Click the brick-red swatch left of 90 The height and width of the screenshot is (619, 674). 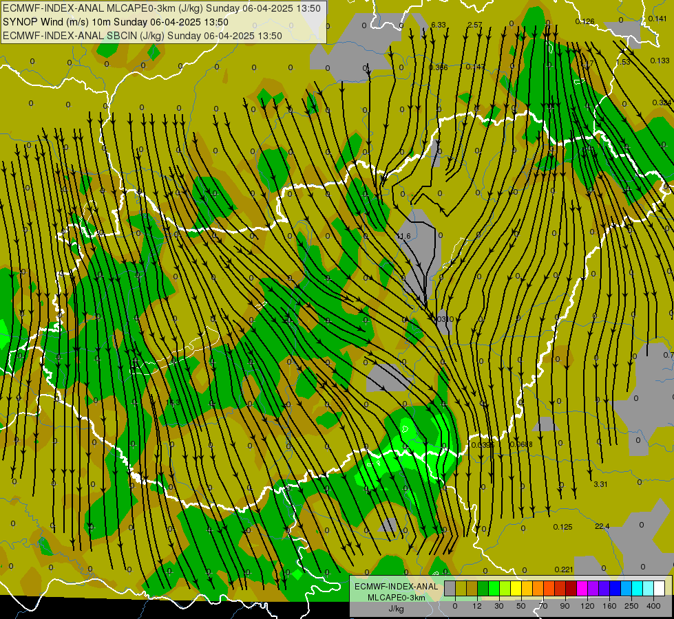(x=560, y=588)
